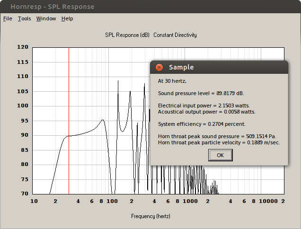Viewport: 301px width, 229px height.
Task: Click the 'SPL Response (dB)' chart title
Action: click(x=127, y=35)
